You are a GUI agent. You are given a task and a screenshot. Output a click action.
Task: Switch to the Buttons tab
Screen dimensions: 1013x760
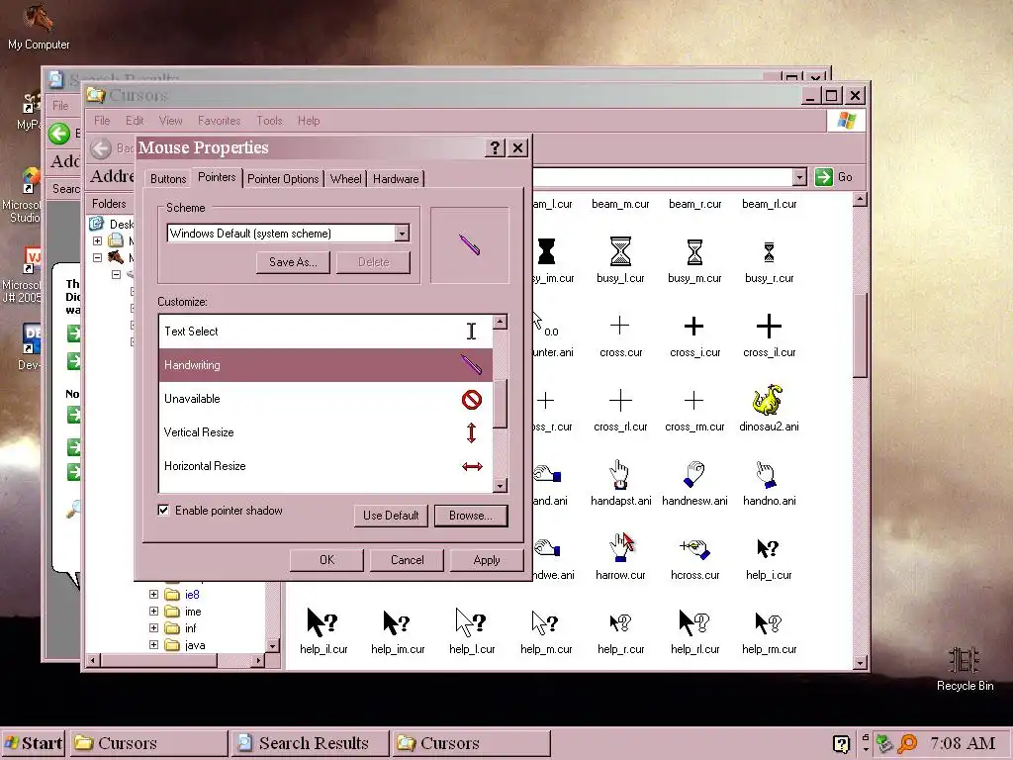[168, 179]
